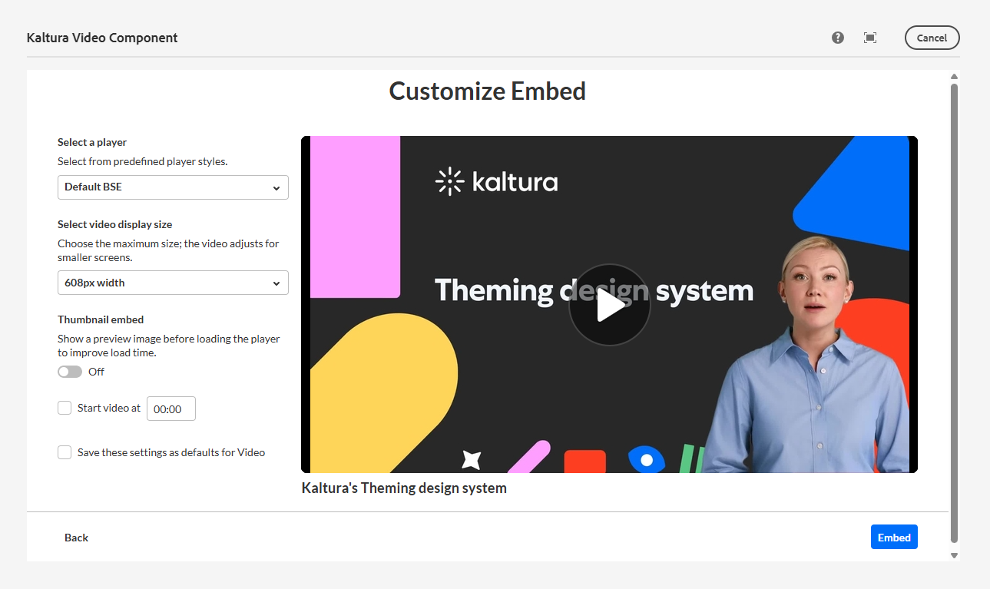This screenshot has height=589, width=990.
Task: Click the scrollbar down arrow
Action: [954, 555]
